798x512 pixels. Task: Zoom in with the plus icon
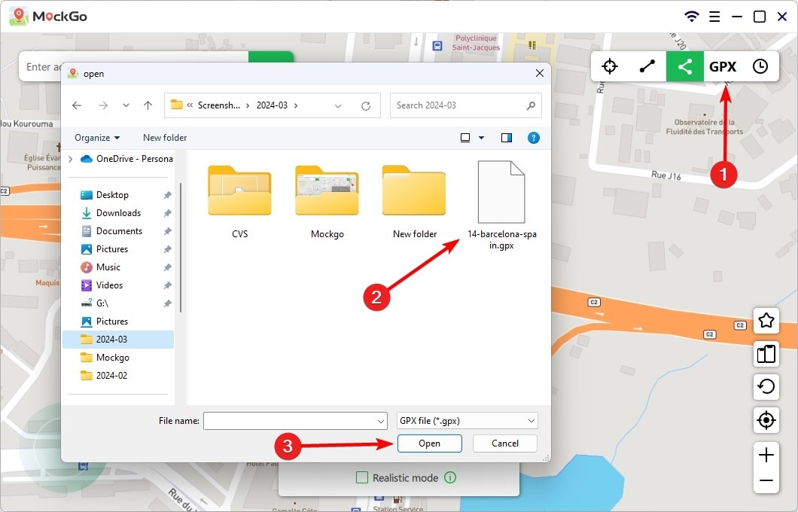pos(766,455)
